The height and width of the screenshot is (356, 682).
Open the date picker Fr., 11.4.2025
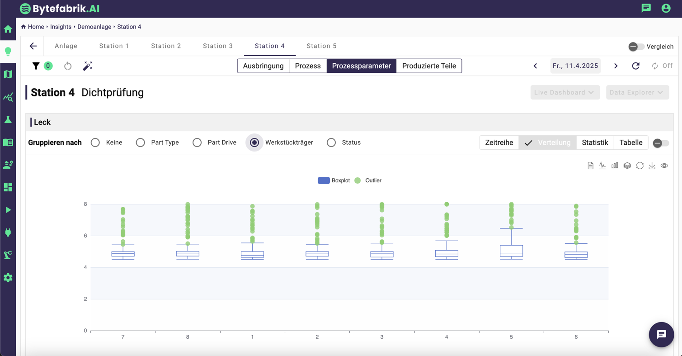[575, 66]
